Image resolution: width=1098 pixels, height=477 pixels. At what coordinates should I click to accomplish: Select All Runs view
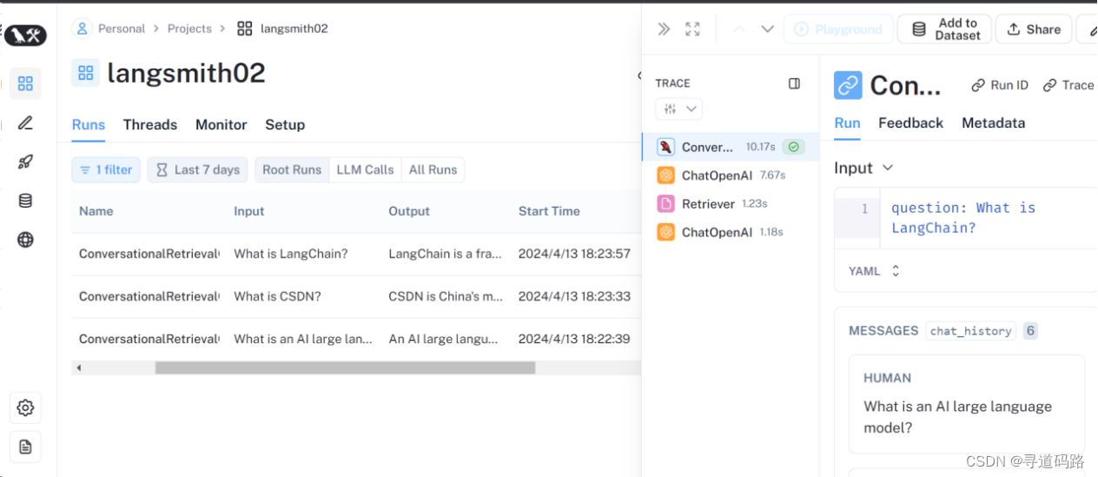pyautogui.click(x=433, y=169)
